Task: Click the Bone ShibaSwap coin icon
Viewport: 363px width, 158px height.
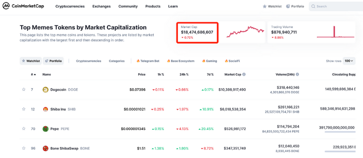Action: click(x=45, y=148)
